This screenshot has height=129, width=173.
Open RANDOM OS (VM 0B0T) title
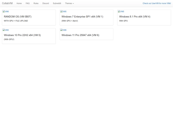[x=18, y=17]
